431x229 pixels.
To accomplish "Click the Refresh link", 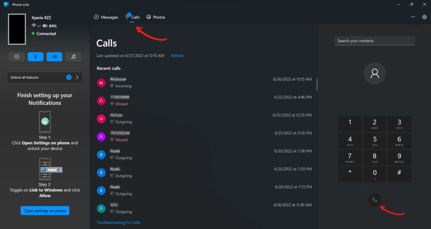I will [x=177, y=56].
